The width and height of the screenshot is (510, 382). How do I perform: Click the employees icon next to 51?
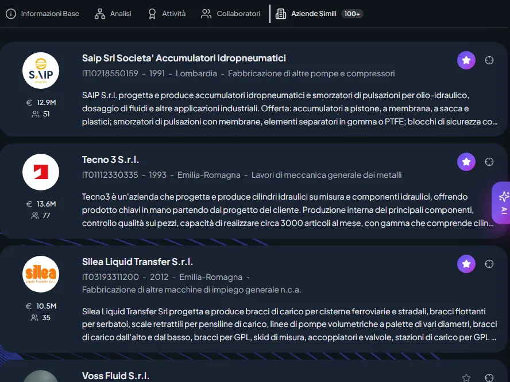click(x=36, y=114)
